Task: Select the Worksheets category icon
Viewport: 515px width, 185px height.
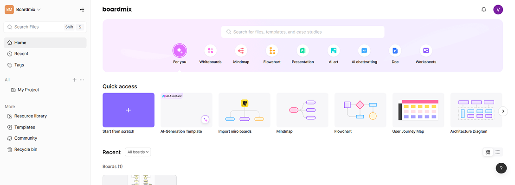Action: 425,50
